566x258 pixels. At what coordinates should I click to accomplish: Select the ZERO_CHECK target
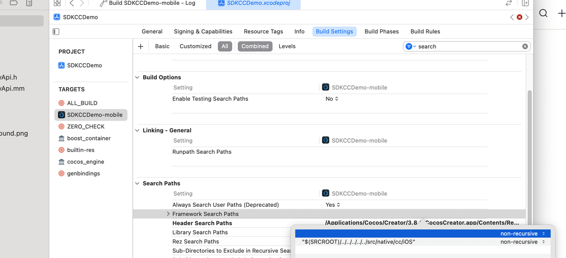coord(86,126)
